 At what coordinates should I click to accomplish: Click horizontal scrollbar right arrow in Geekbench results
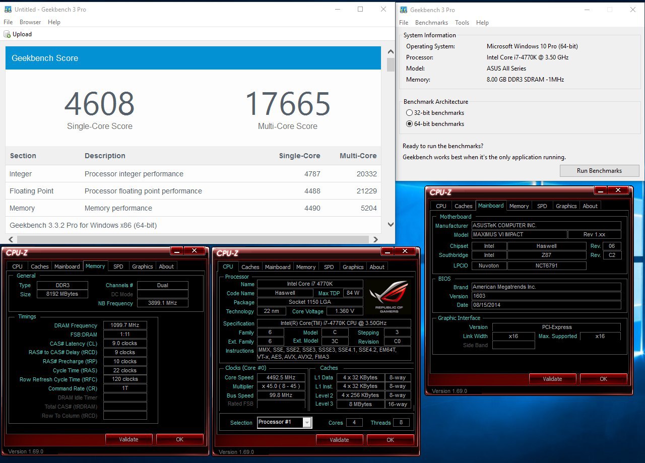click(375, 240)
